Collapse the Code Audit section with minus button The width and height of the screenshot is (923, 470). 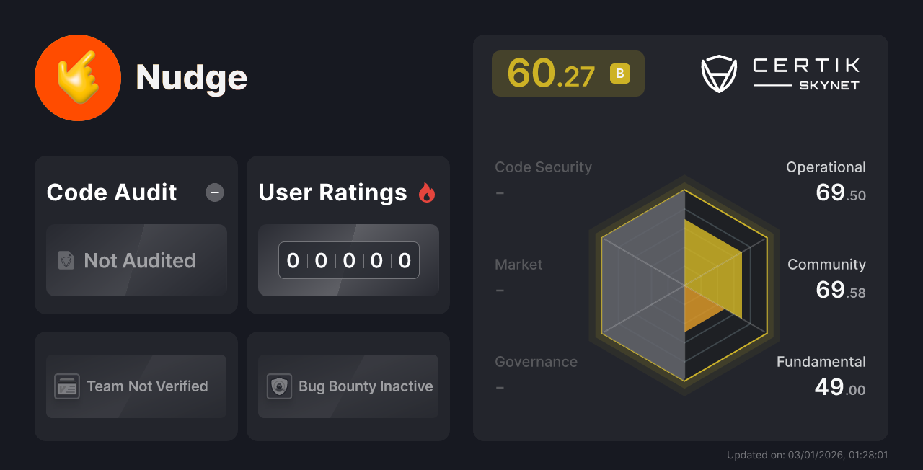tap(214, 192)
